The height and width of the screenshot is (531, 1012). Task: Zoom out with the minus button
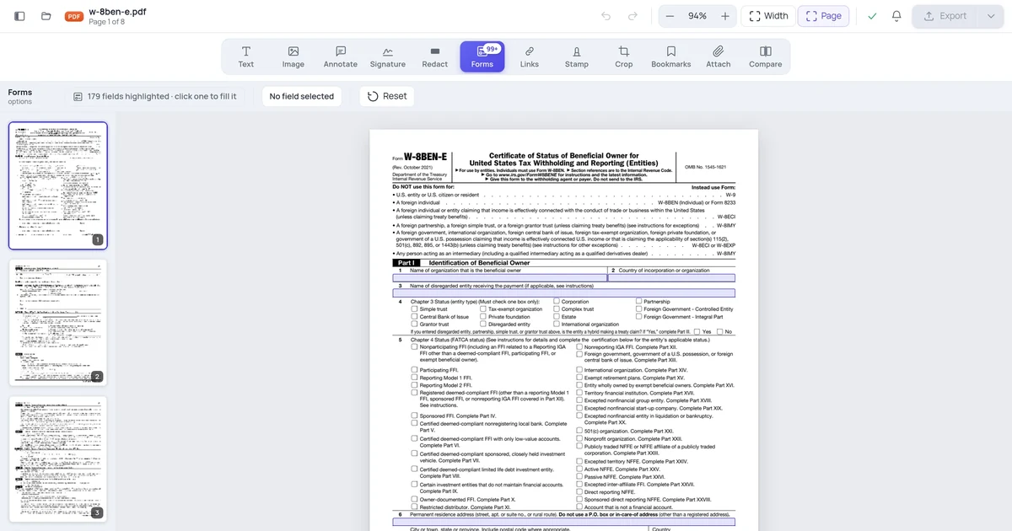[670, 16]
